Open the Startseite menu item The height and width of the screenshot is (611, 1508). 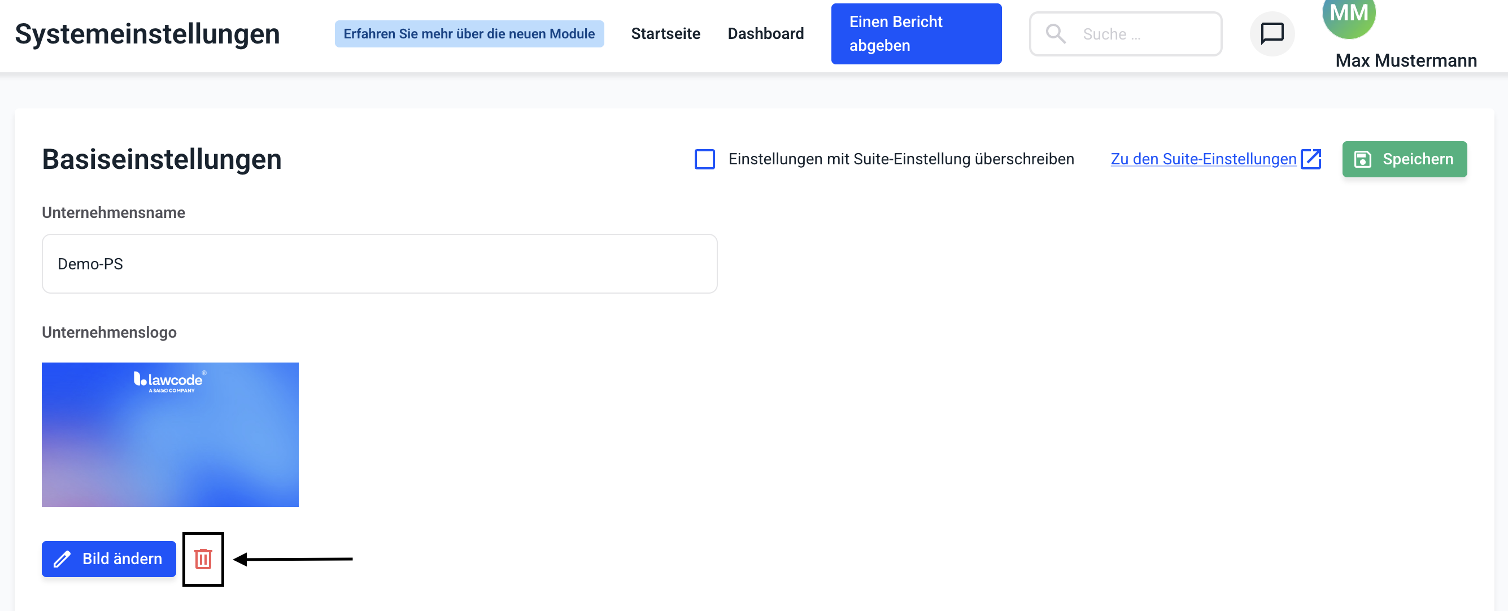click(x=665, y=34)
